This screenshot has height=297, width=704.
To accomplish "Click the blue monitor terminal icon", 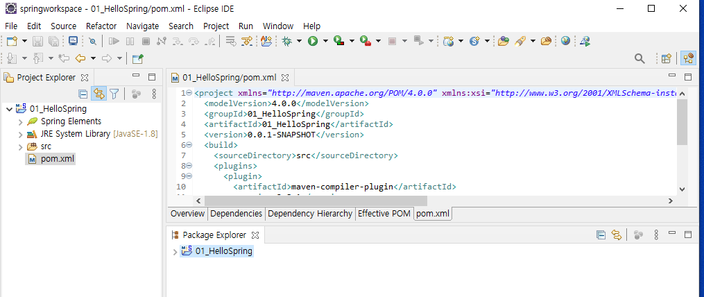I will click(x=74, y=42).
